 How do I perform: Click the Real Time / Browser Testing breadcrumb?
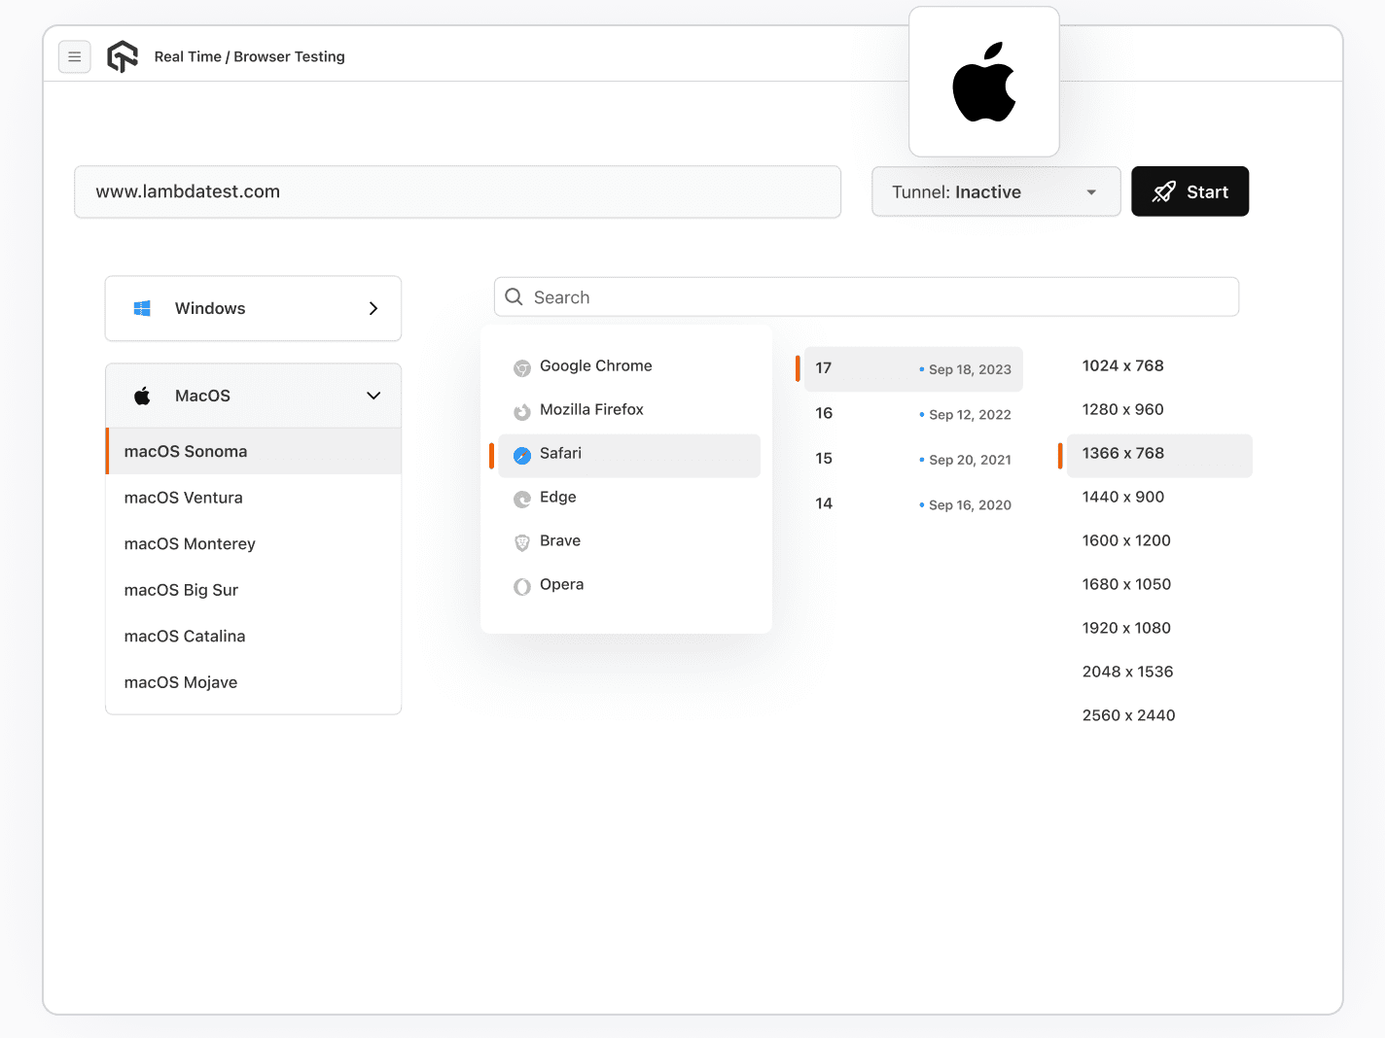point(249,56)
